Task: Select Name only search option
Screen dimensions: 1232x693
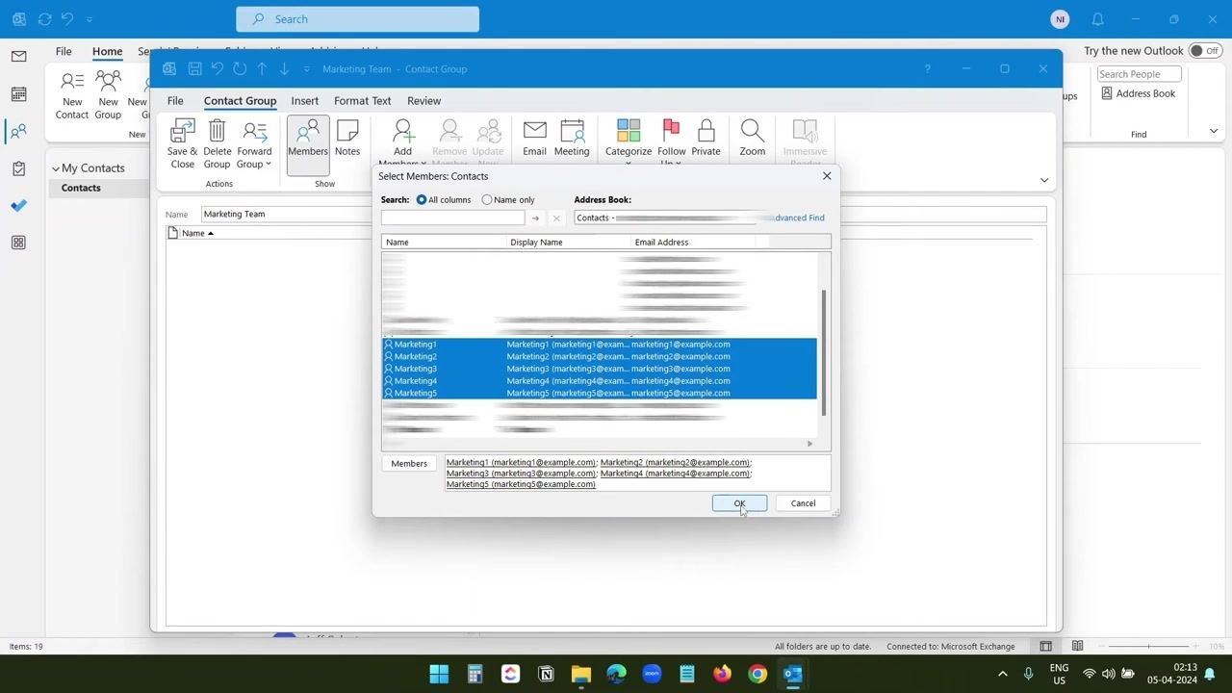Action: [508, 200]
